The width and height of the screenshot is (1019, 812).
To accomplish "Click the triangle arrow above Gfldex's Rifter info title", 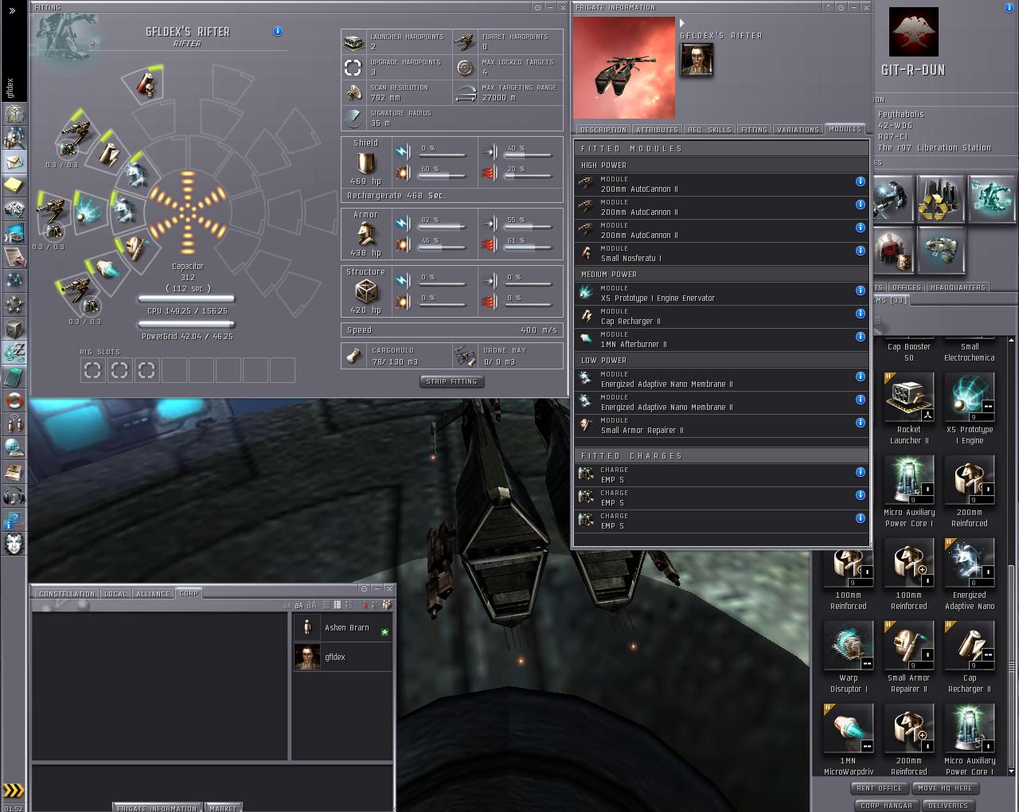I will pyautogui.click(x=682, y=23).
